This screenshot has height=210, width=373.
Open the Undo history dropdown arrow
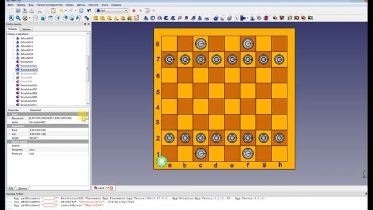pyautogui.click(x=65, y=10)
